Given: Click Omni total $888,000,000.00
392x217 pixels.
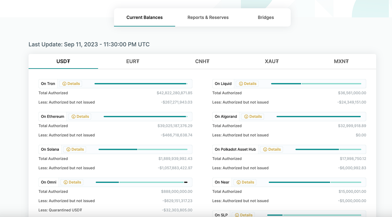Looking at the screenshot, I should coord(177,192).
